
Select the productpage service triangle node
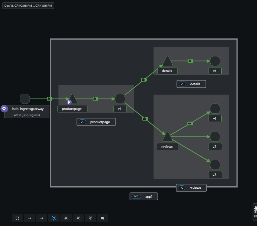pos(72,99)
